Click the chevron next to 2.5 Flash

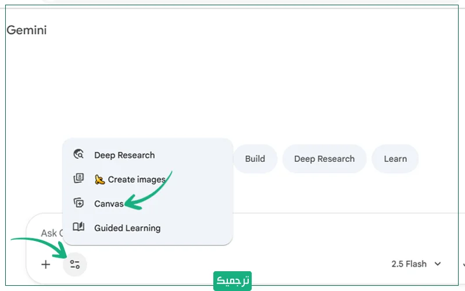pyautogui.click(x=438, y=264)
